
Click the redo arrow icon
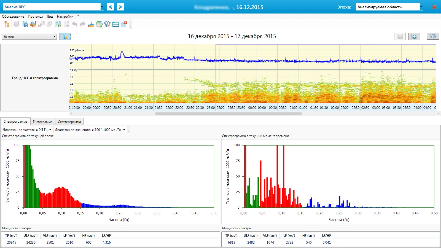[x=83, y=24]
